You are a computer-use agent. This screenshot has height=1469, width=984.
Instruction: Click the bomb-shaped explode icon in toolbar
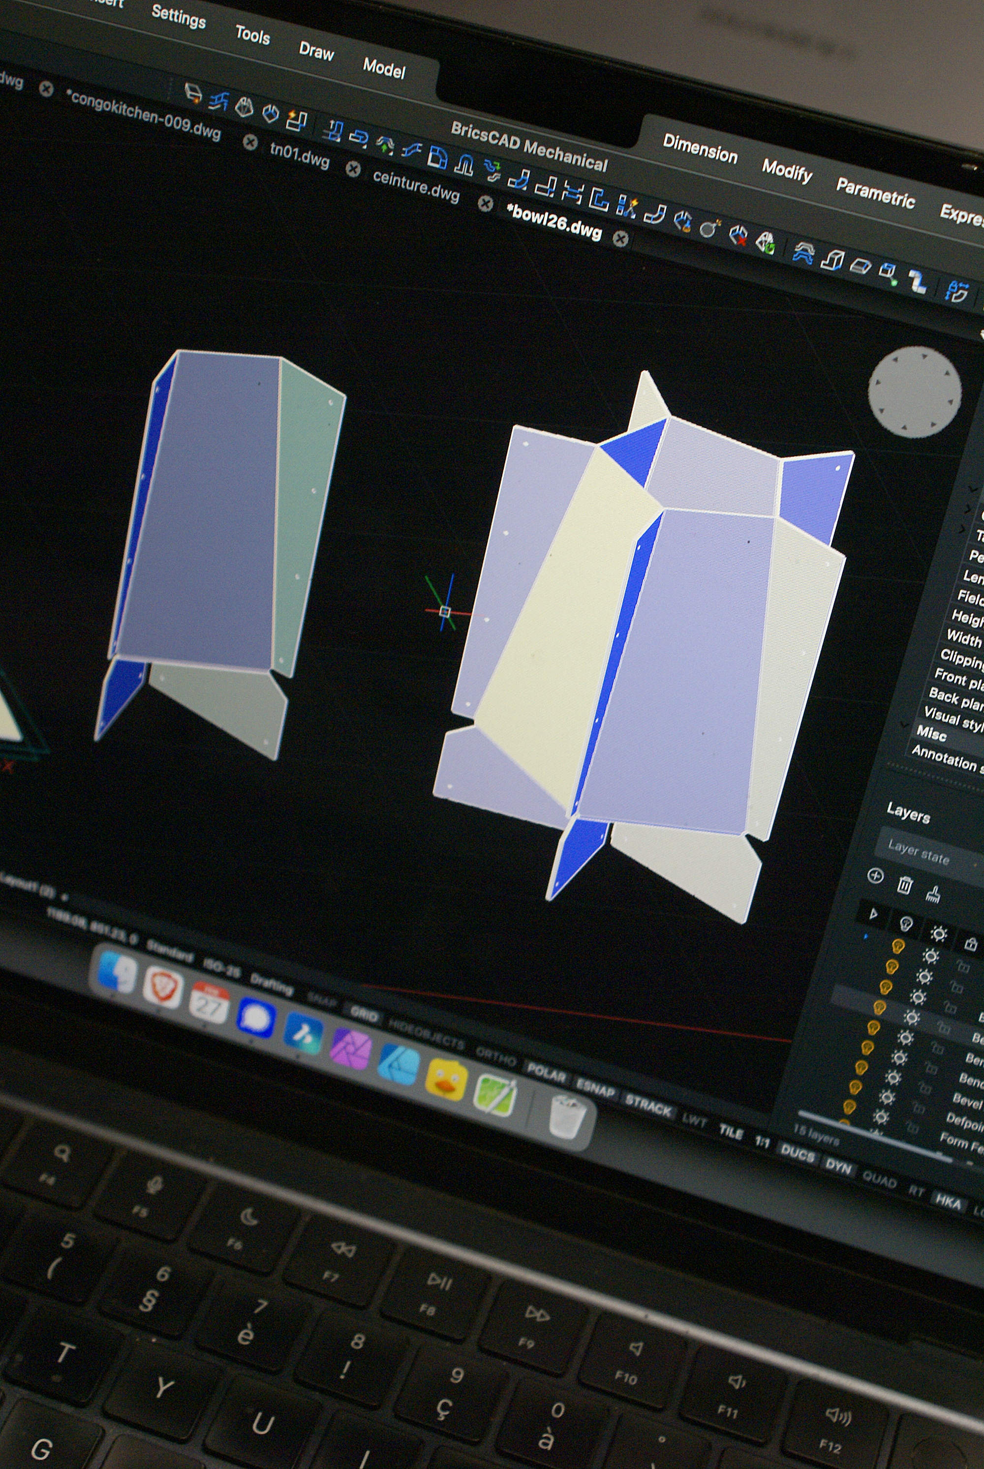(x=709, y=228)
